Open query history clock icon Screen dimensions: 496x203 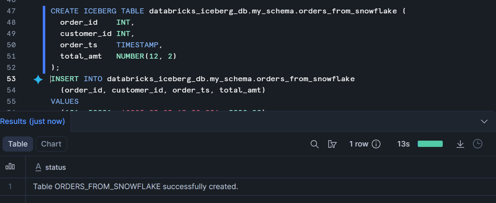478,144
